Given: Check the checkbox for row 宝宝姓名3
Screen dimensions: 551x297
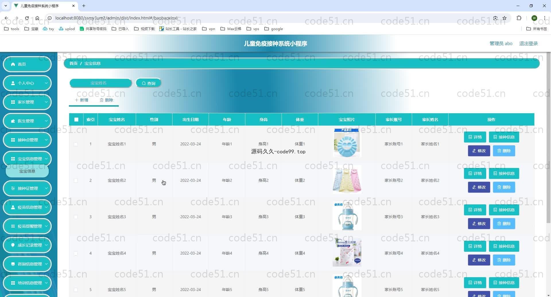Looking at the screenshot, I should point(76,217).
